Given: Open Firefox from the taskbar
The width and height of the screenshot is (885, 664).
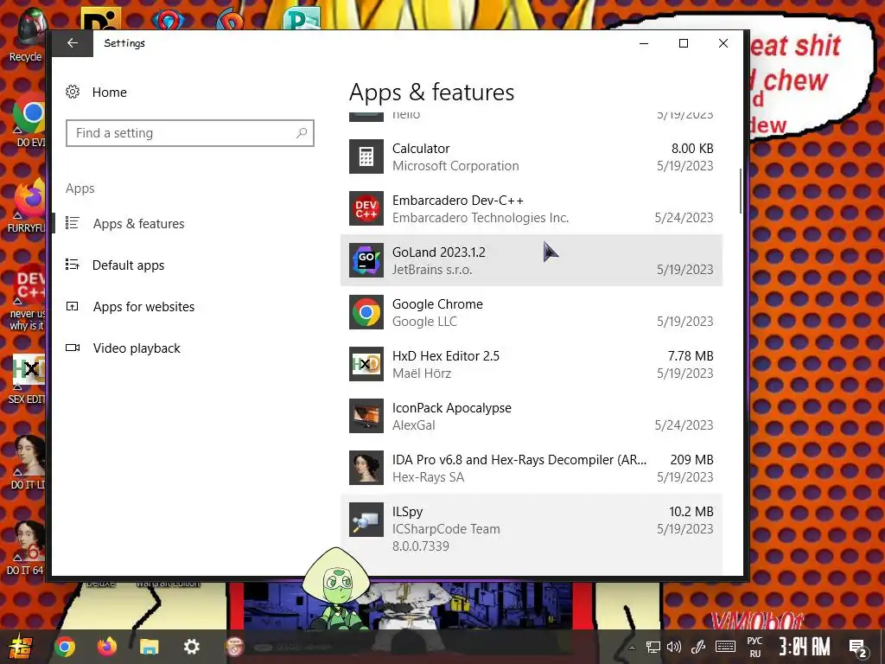Looking at the screenshot, I should pos(106,647).
